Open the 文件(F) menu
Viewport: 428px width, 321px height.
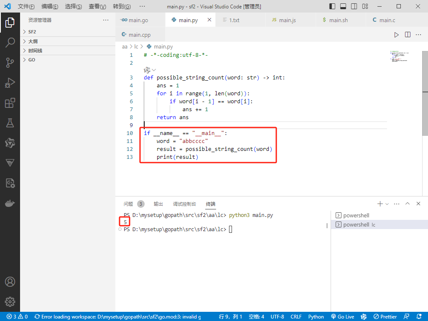(x=26, y=6)
